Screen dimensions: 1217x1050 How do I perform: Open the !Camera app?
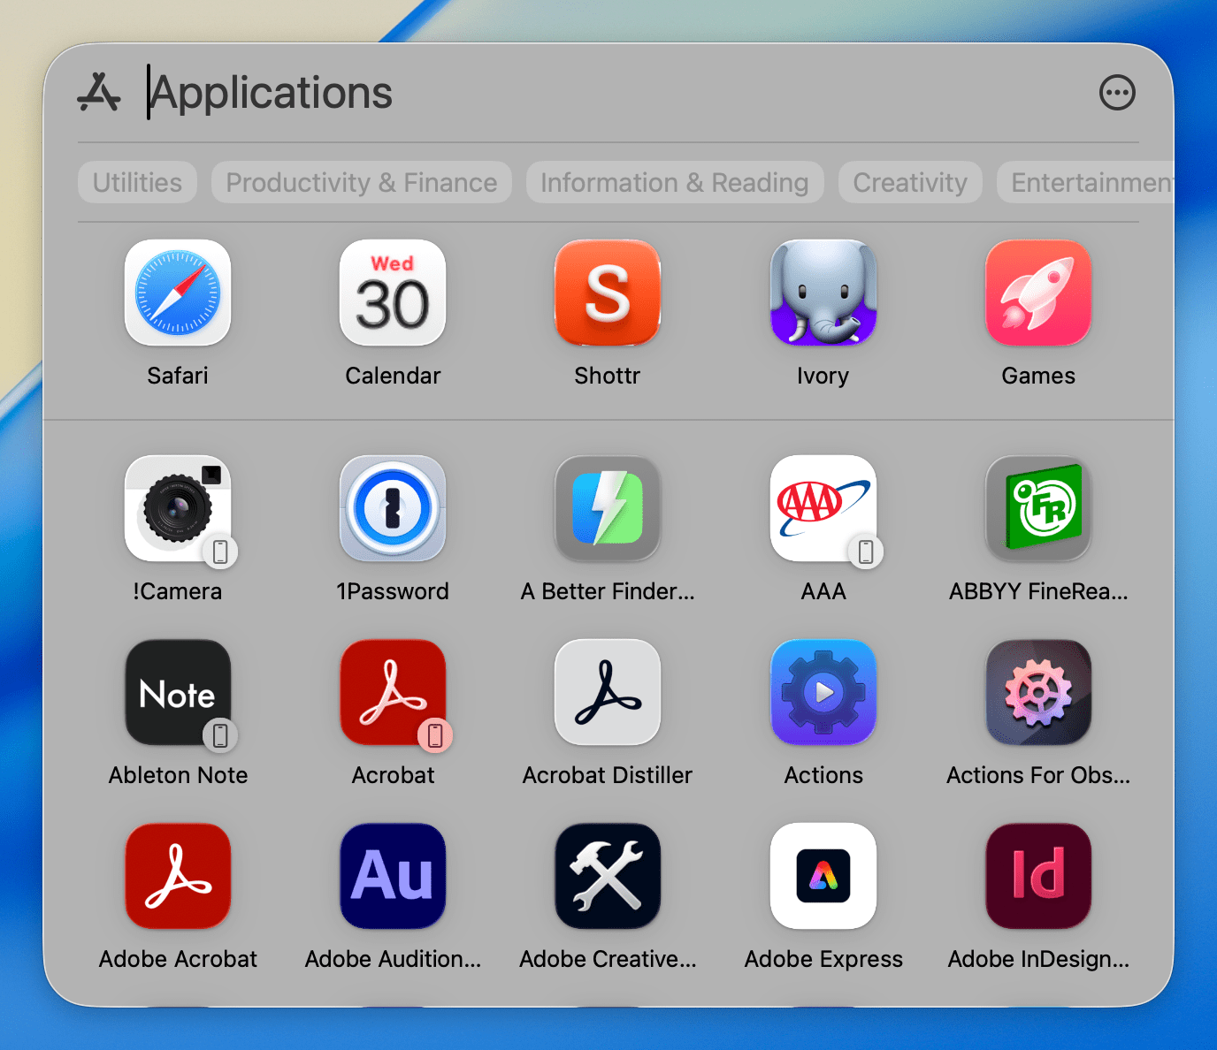coord(178,508)
